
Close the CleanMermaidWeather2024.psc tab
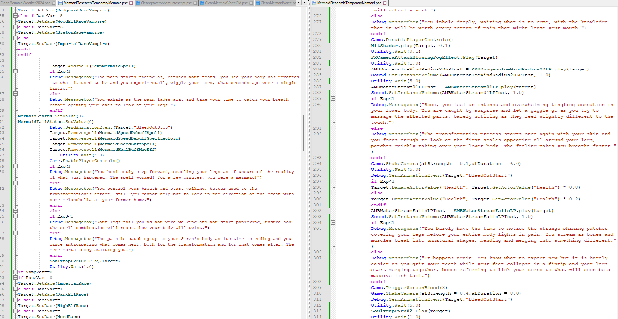click(x=54, y=3)
